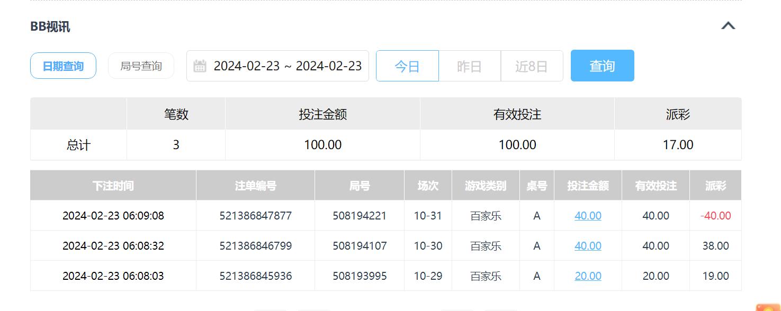Select order number 521386845936
The height and width of the screenshot is (311, 781).
coord(256,276)
